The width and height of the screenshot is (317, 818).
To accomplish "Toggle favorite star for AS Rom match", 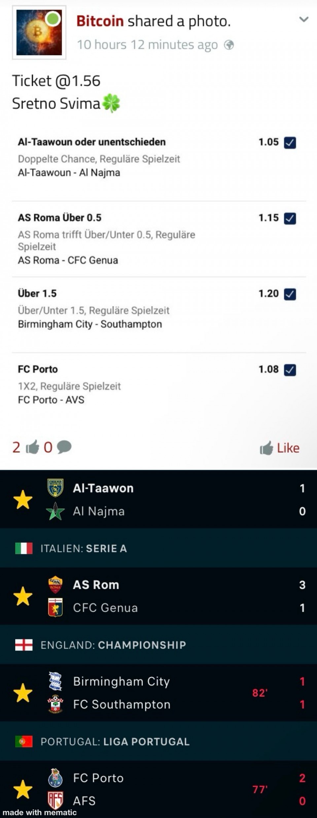I will [x=23, y=596].
